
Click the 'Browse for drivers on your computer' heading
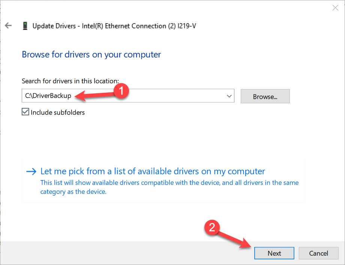(x=91, y=54)
